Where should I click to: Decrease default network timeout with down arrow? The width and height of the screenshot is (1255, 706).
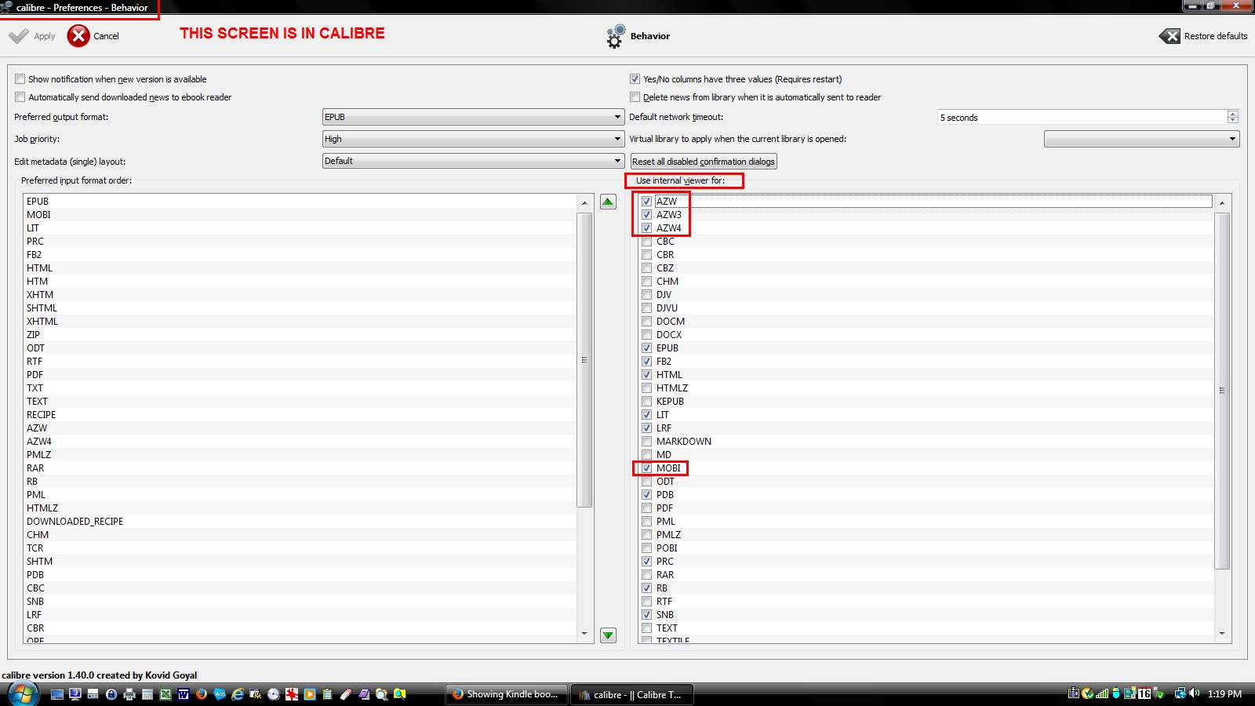pos(1233,121)
